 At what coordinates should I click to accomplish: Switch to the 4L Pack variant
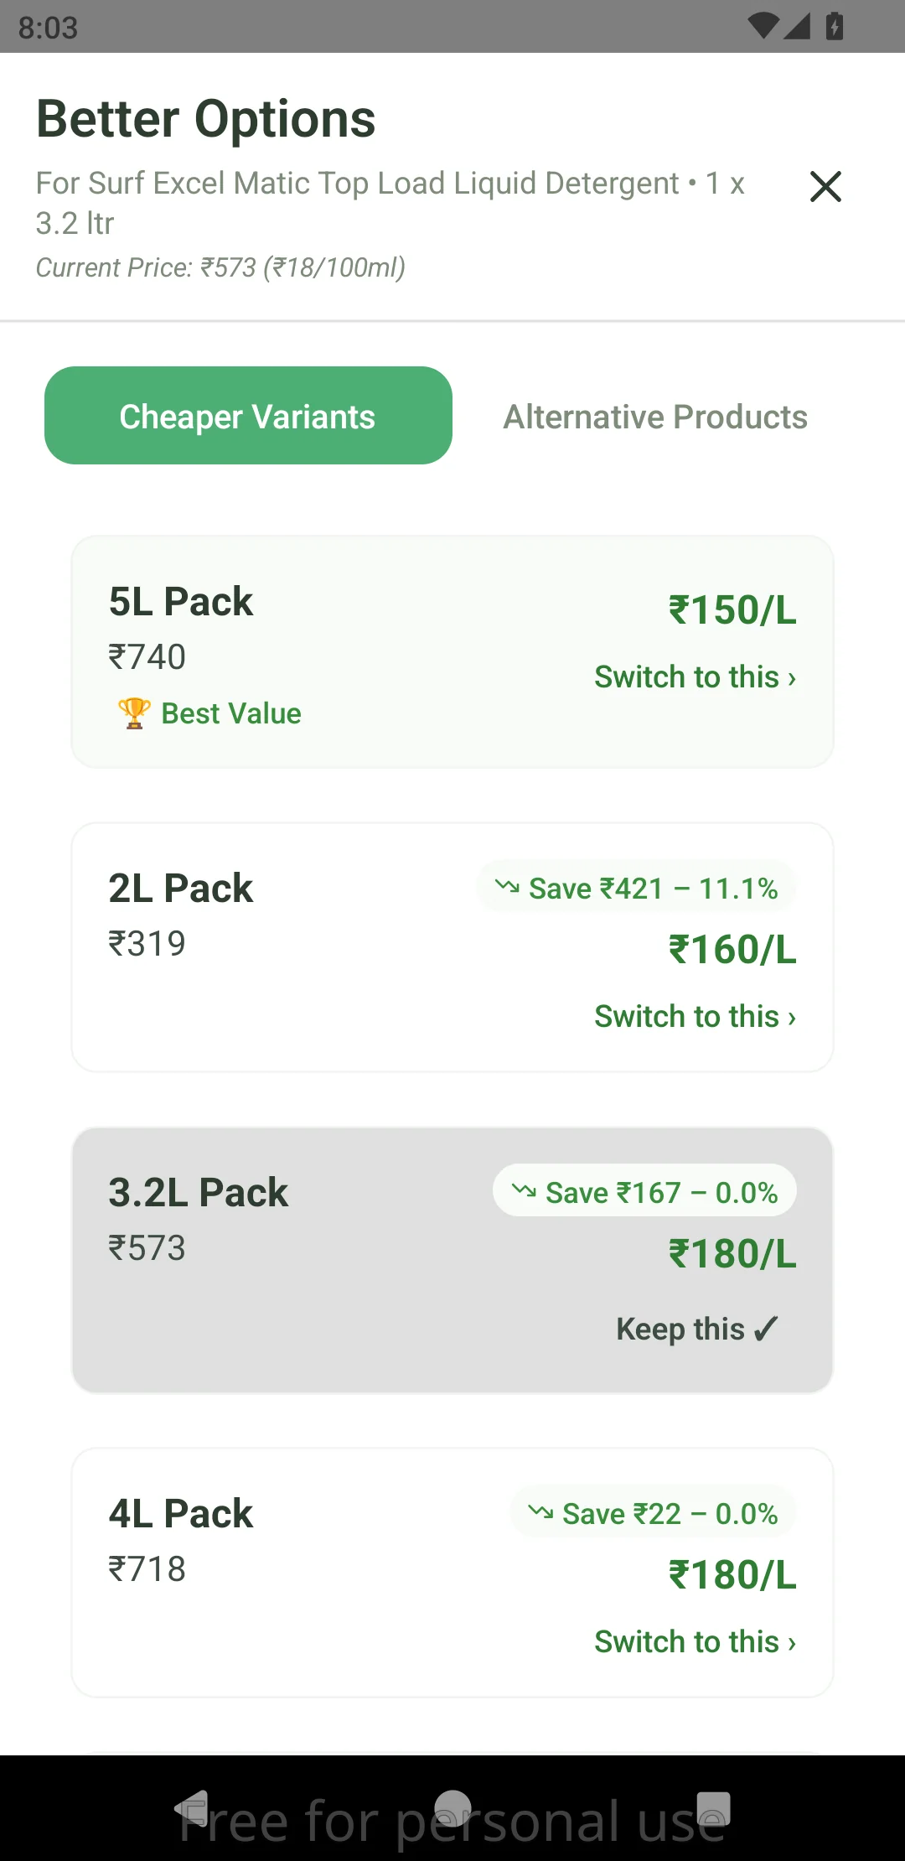695,1642
